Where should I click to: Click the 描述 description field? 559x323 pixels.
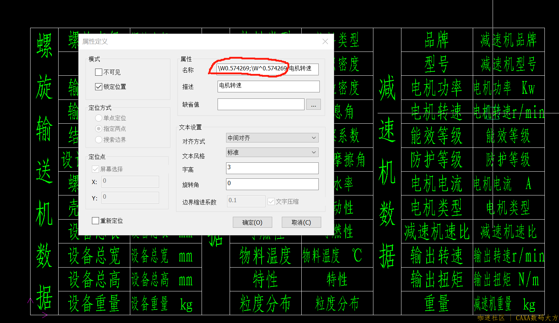268,86
